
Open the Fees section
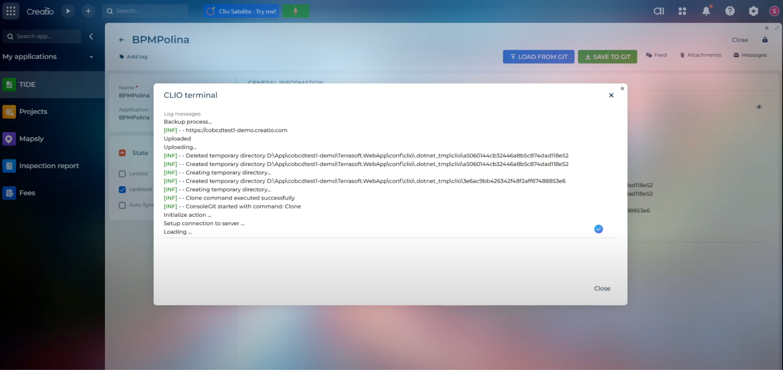coord(52,193)
